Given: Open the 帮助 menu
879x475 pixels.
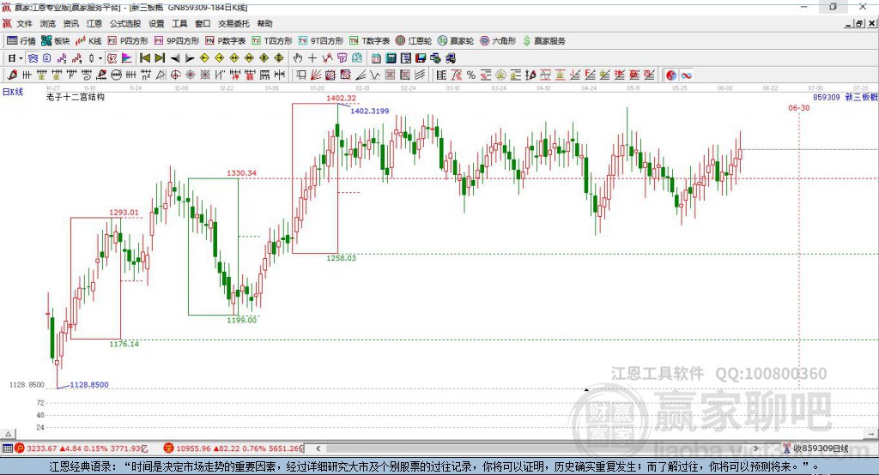Looking at the screenshot, I should (264, 23).
